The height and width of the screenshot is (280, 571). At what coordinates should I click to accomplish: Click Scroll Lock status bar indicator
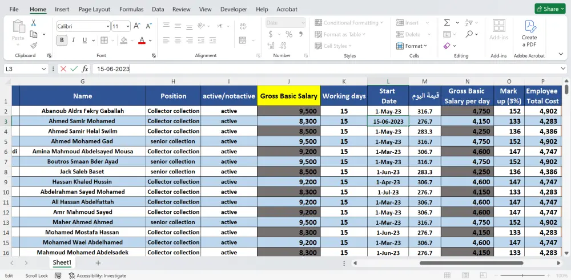(37, 275)
